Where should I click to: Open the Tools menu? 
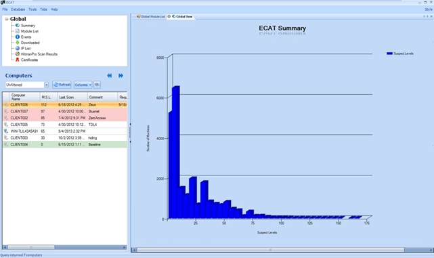(x=32, y=9)
